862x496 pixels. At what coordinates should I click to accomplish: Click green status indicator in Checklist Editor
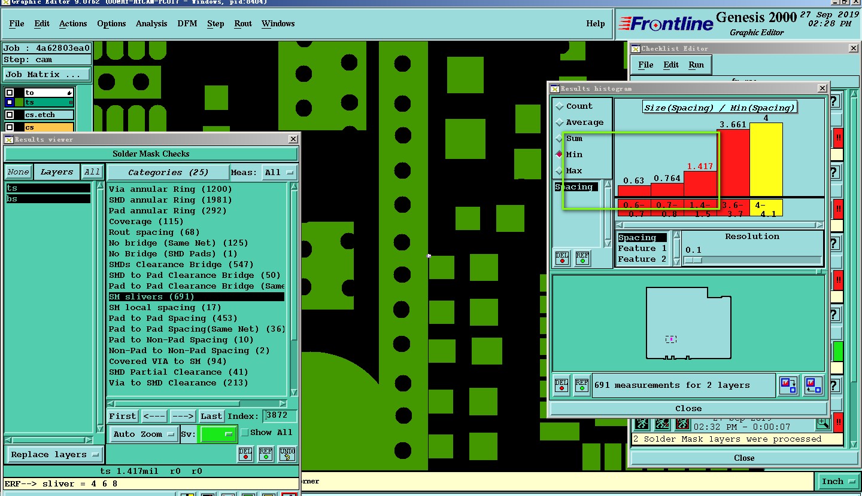[838, 351]
